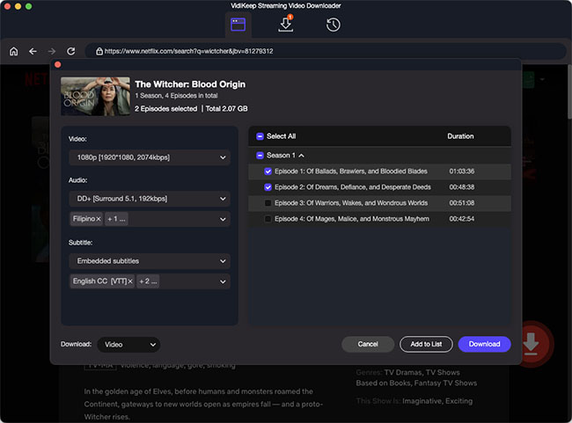572x423 pixels.
Task: Close the download options dialog
Action: (x=57, y=65)
